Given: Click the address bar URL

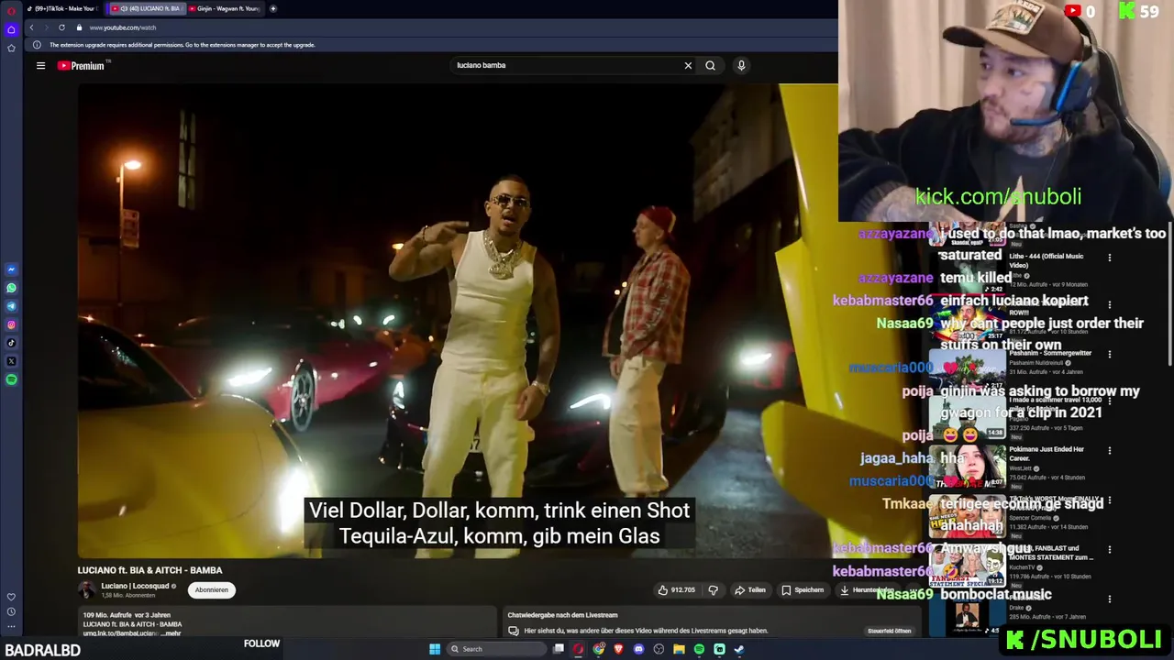Looking at the screenshot, I should 123,27.
